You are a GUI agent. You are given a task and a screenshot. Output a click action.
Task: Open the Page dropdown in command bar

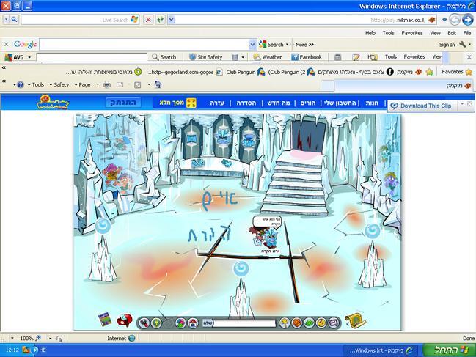tap(86, 85)
